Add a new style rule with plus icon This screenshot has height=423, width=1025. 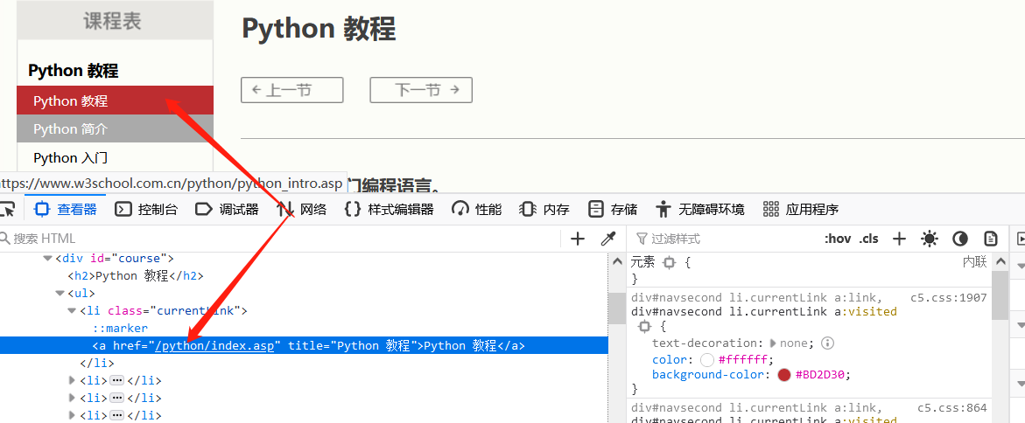coord(900,239)
